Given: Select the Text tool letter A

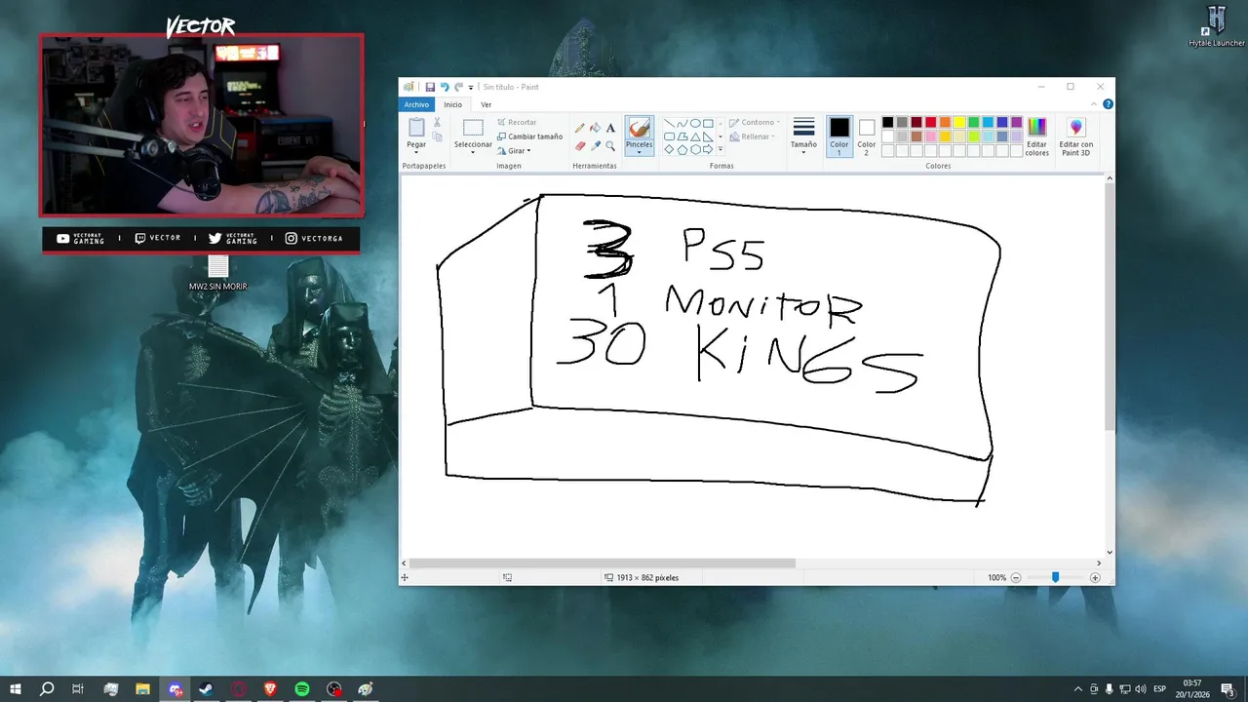Looking at the screenshot, I should tap(610, 128).
